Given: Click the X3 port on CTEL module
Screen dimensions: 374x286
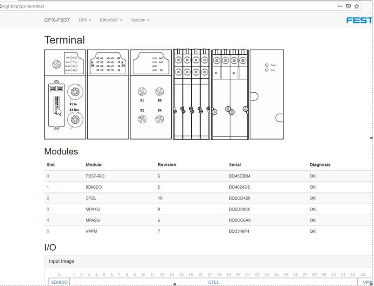Looking at the screenshot, I should click(x=160, y=91).
